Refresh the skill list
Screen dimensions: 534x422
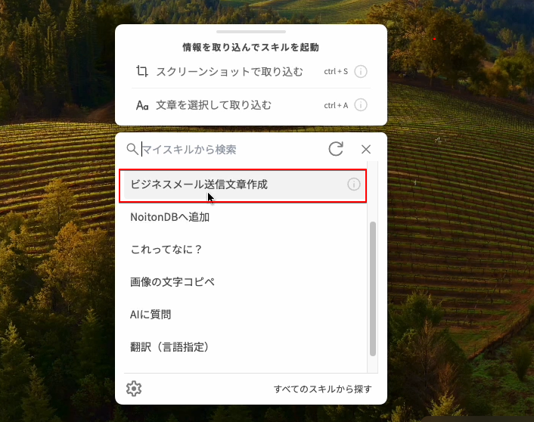pyautogui.click(x=336, y=149)
